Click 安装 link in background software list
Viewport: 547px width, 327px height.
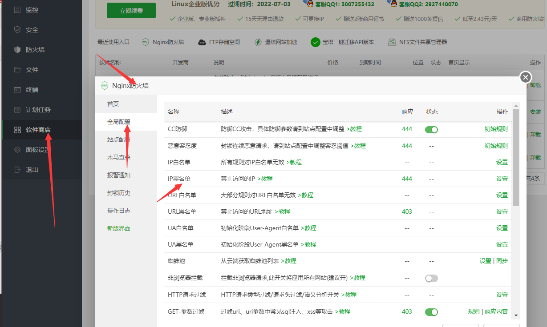pos(536,112)
